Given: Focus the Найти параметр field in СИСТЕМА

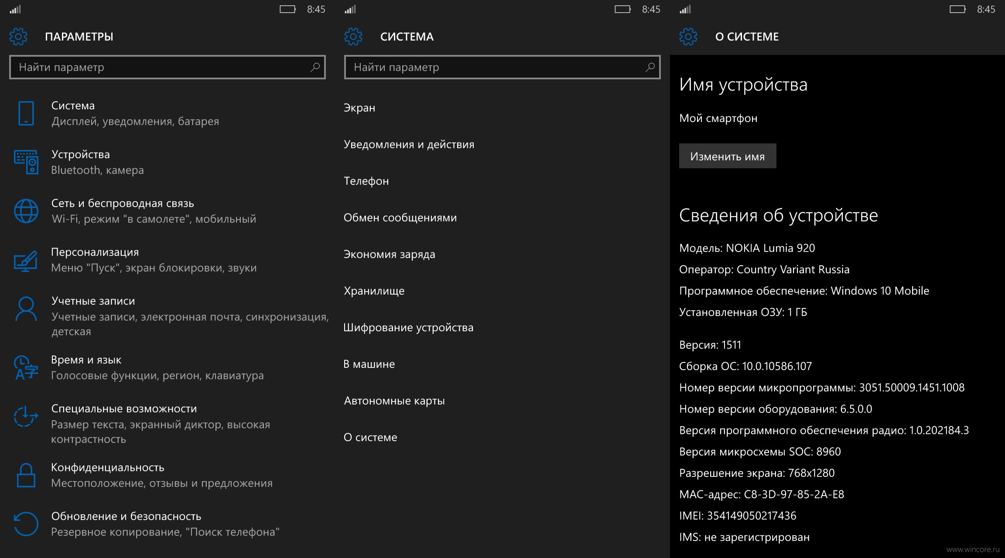Looking at the screenshot, I should (502, 67).
